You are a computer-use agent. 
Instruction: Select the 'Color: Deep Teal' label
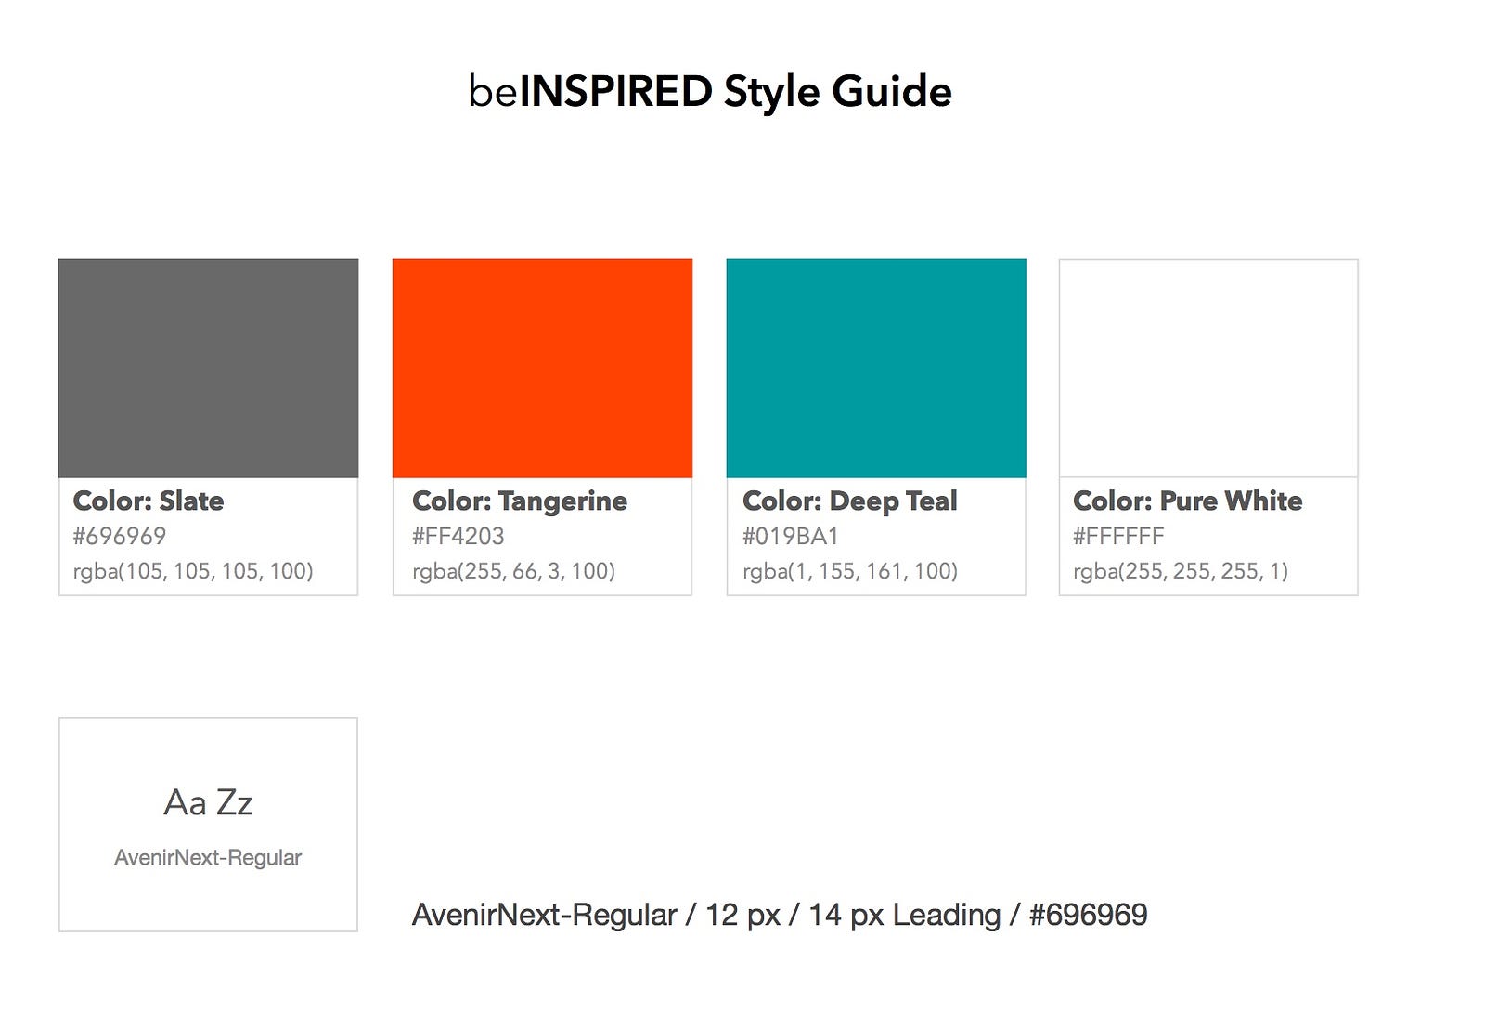point(850,501)
